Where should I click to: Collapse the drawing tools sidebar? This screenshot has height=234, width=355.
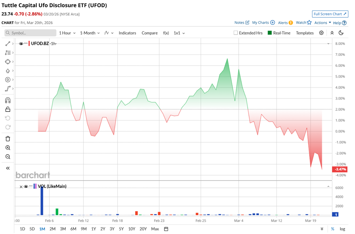(8, 168)
